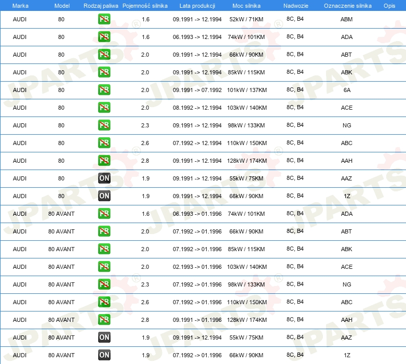Select date 06.1993 -> 12.1994 in ADA row

(197, 37)
